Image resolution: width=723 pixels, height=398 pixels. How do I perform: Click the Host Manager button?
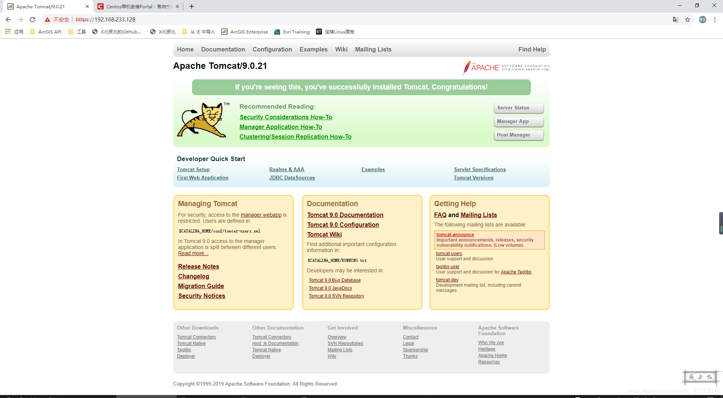(519, 135)
